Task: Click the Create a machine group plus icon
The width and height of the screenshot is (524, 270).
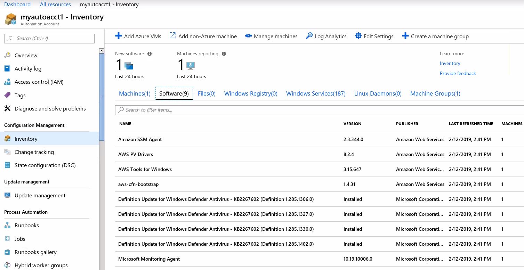Action: point(405,36)
